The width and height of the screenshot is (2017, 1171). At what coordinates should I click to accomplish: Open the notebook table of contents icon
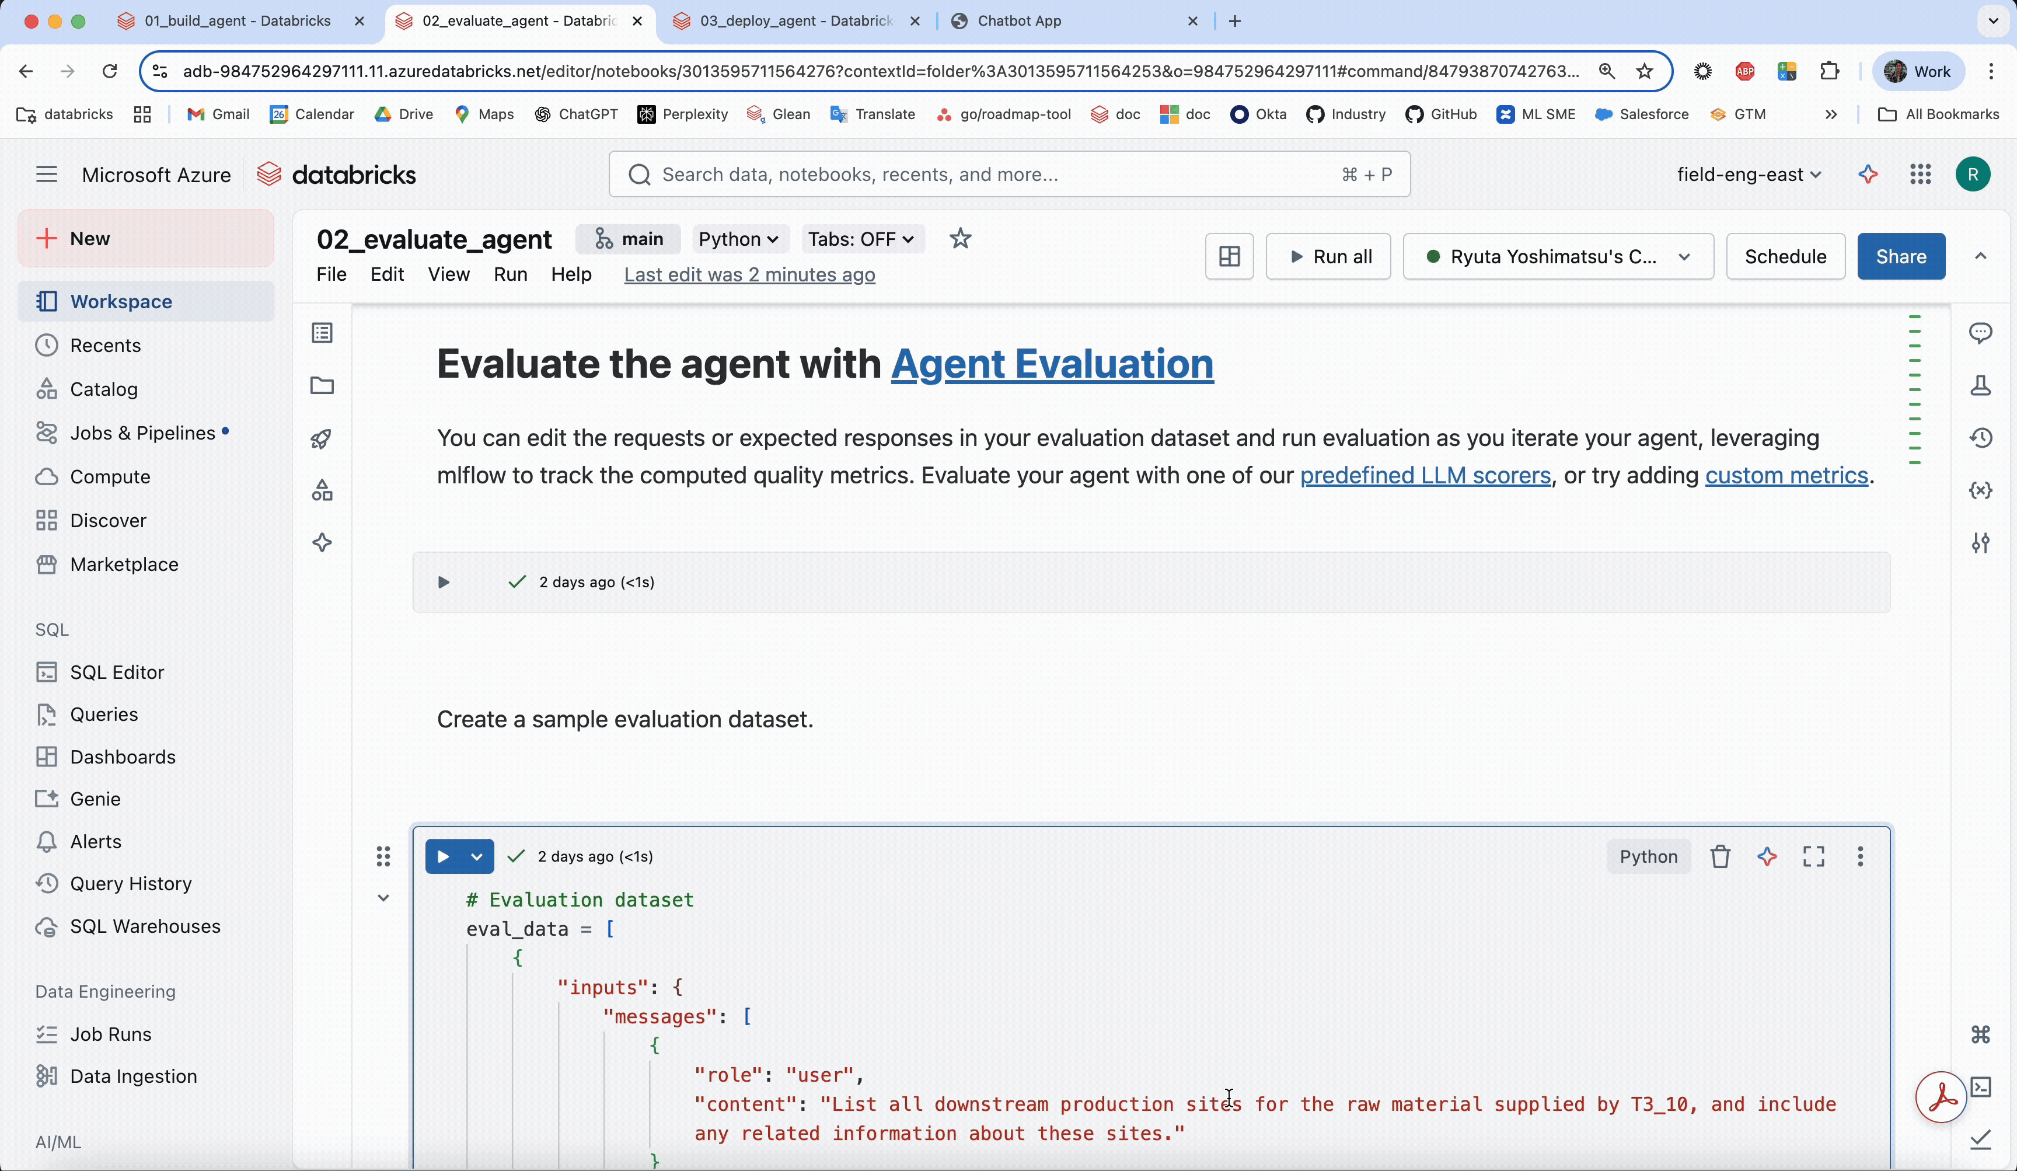[x=322, y=333]
